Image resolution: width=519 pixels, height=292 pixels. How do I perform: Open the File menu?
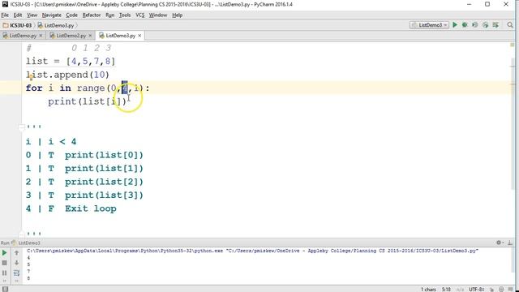coord(5,15)
